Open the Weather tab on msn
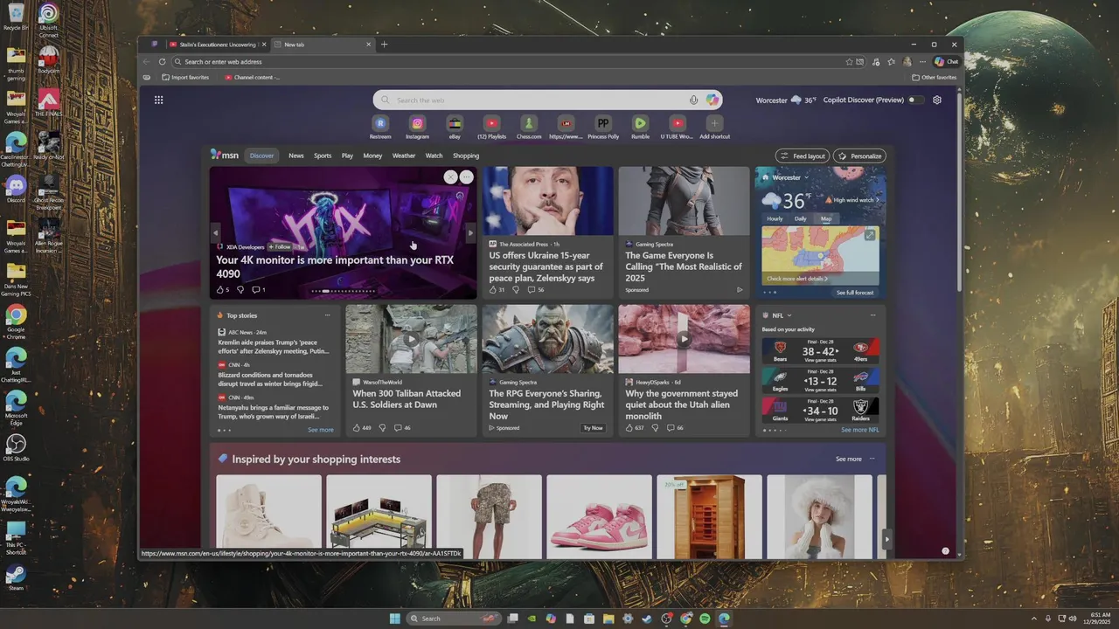Screen dimensions: 1119x629 [x=404, y=156]
